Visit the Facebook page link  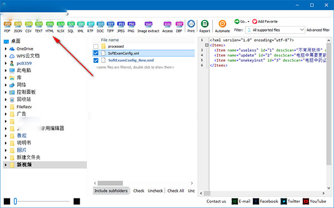click(266, 201)
